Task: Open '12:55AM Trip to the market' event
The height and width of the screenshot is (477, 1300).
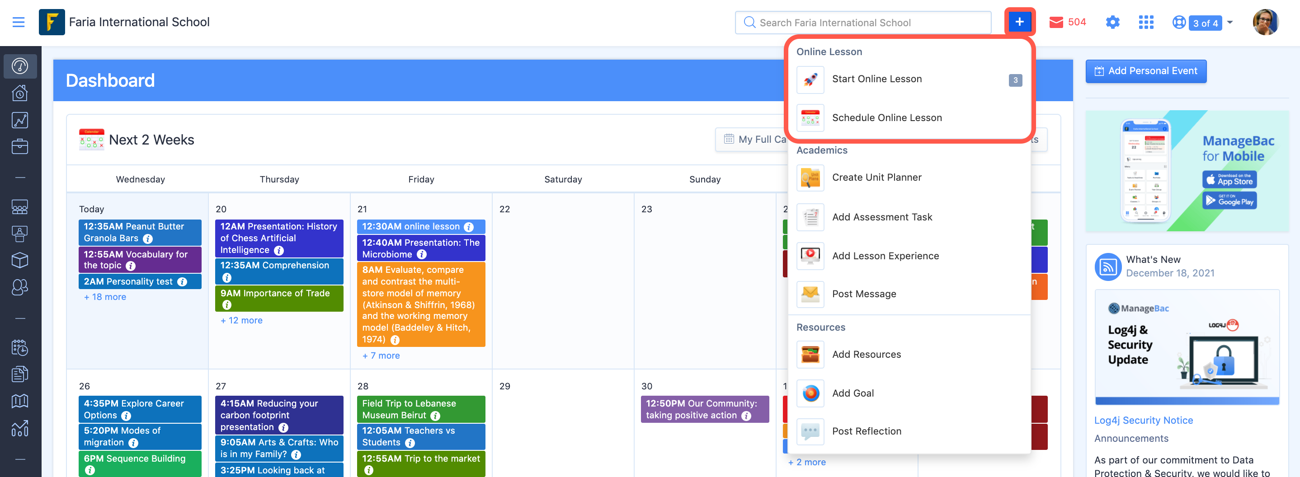Action: click(421, 464)
